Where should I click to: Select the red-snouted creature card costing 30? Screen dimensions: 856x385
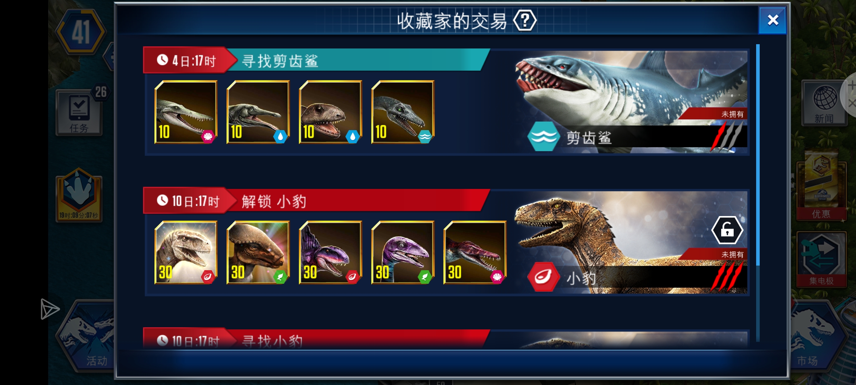475,252
